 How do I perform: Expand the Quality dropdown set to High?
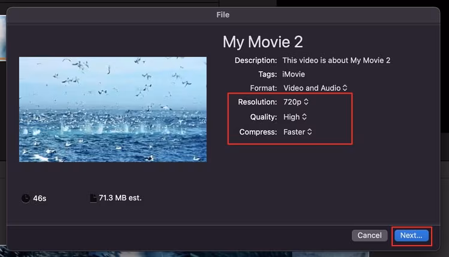click(x=295, y=117)
